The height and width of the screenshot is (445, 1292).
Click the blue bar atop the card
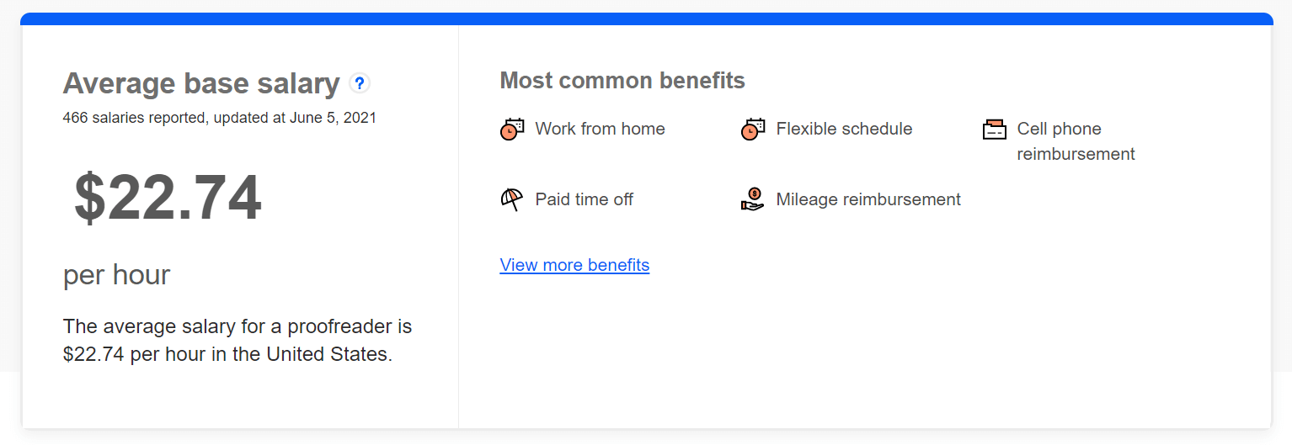pos(646,19)
